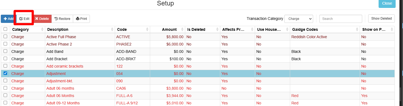This screenshot has height=106, width=403.
Task: Print the transaction list
Action: [x=81, y=19]
